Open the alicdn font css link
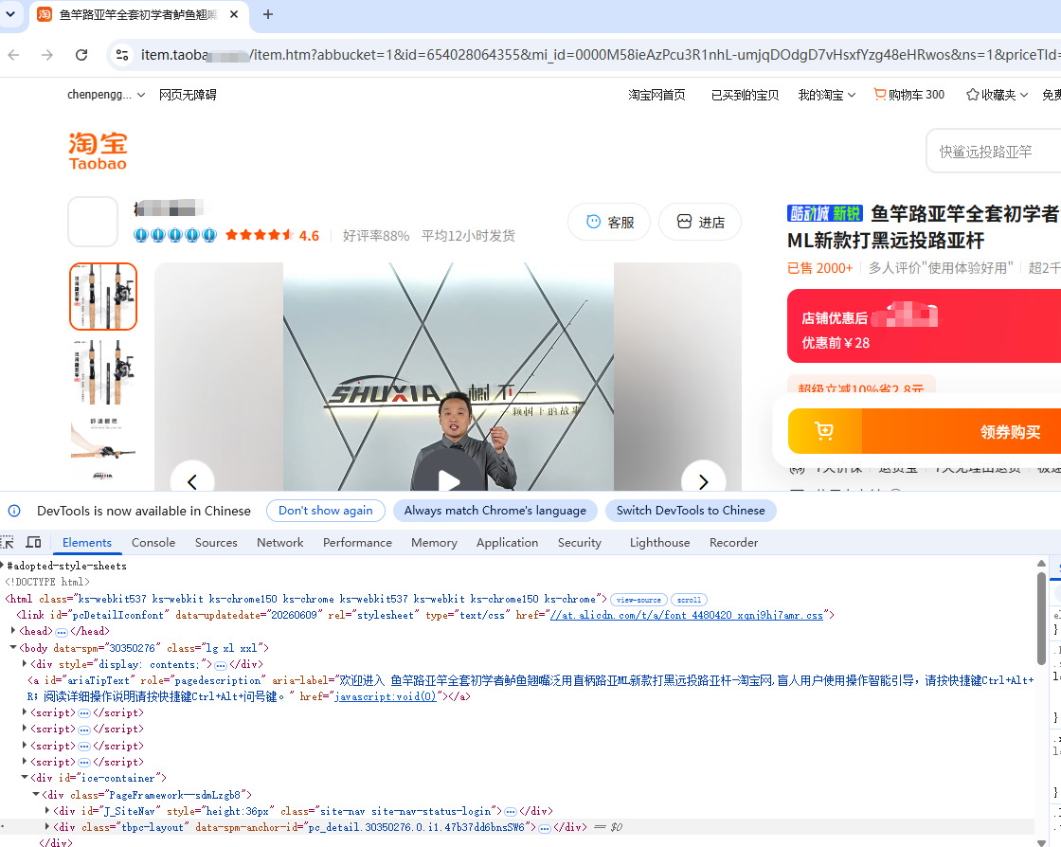Viewport: 1061px width, 847px height. [x=687, y=616]
